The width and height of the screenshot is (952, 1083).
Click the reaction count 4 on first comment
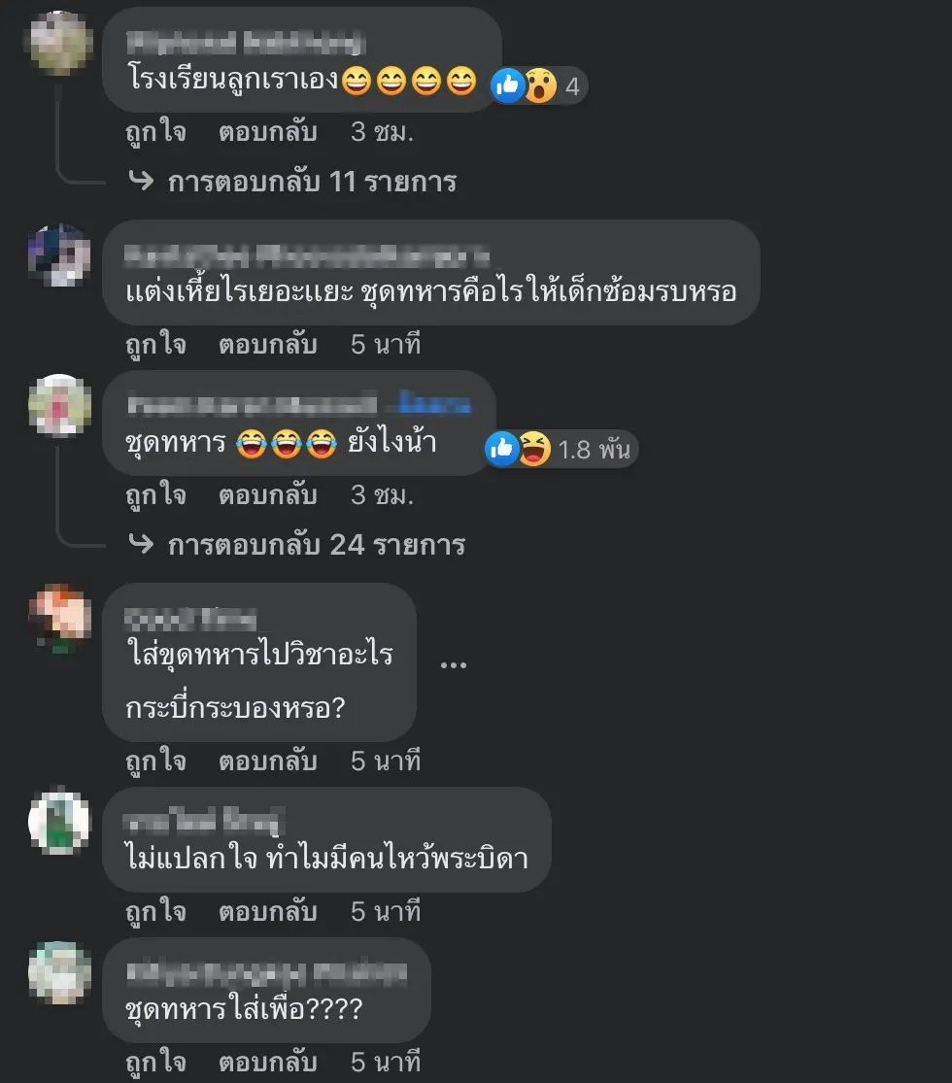pyautogui.click(x=573, y=86)
